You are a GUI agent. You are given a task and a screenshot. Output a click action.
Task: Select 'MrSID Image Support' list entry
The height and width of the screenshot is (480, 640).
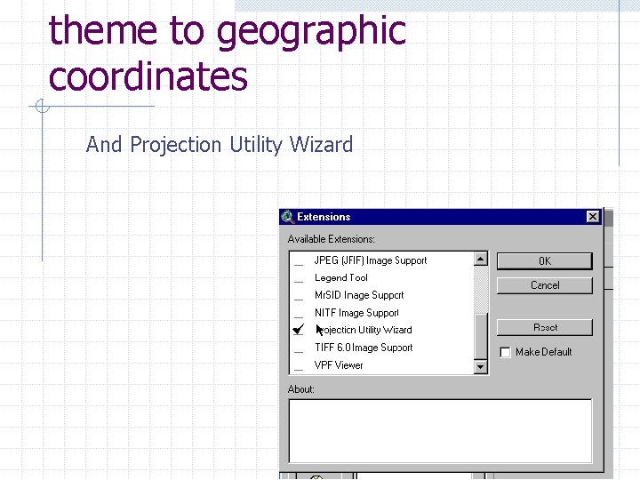(x=359, y=295)
